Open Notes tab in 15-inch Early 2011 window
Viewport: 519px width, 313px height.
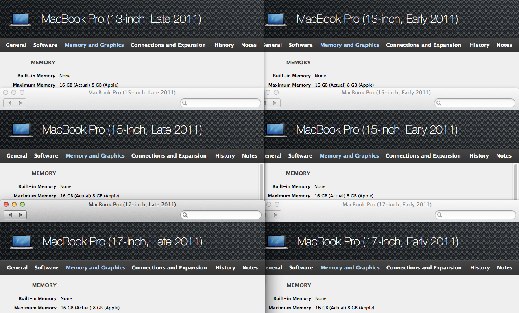click(x=504, y=156)
